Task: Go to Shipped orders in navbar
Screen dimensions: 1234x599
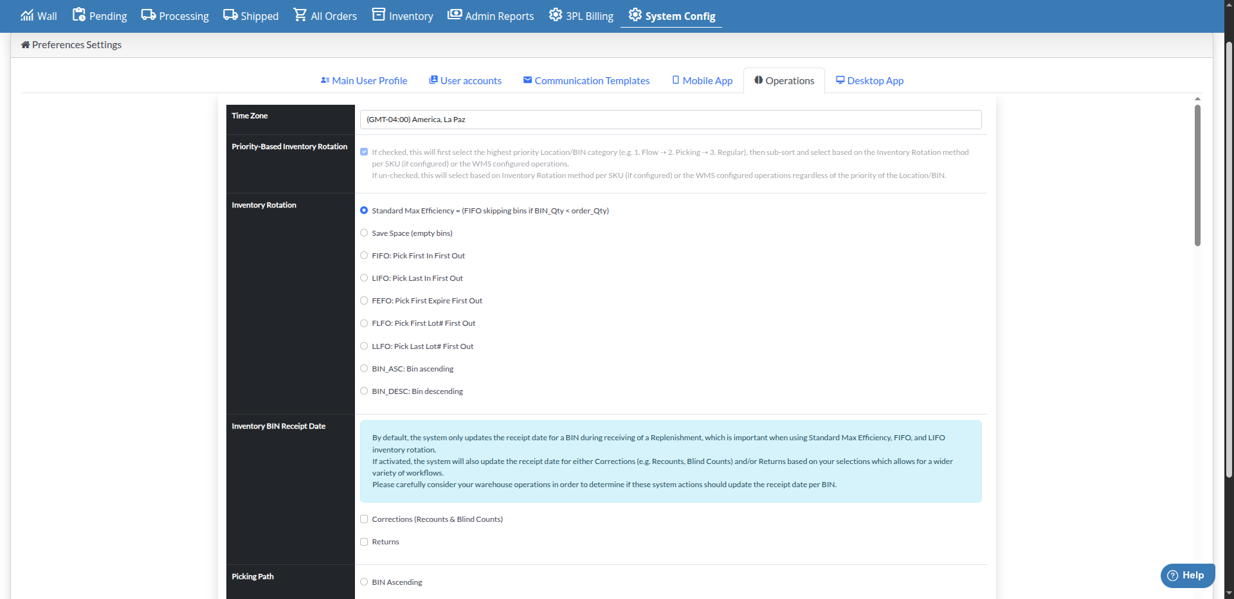Action: 251,16
